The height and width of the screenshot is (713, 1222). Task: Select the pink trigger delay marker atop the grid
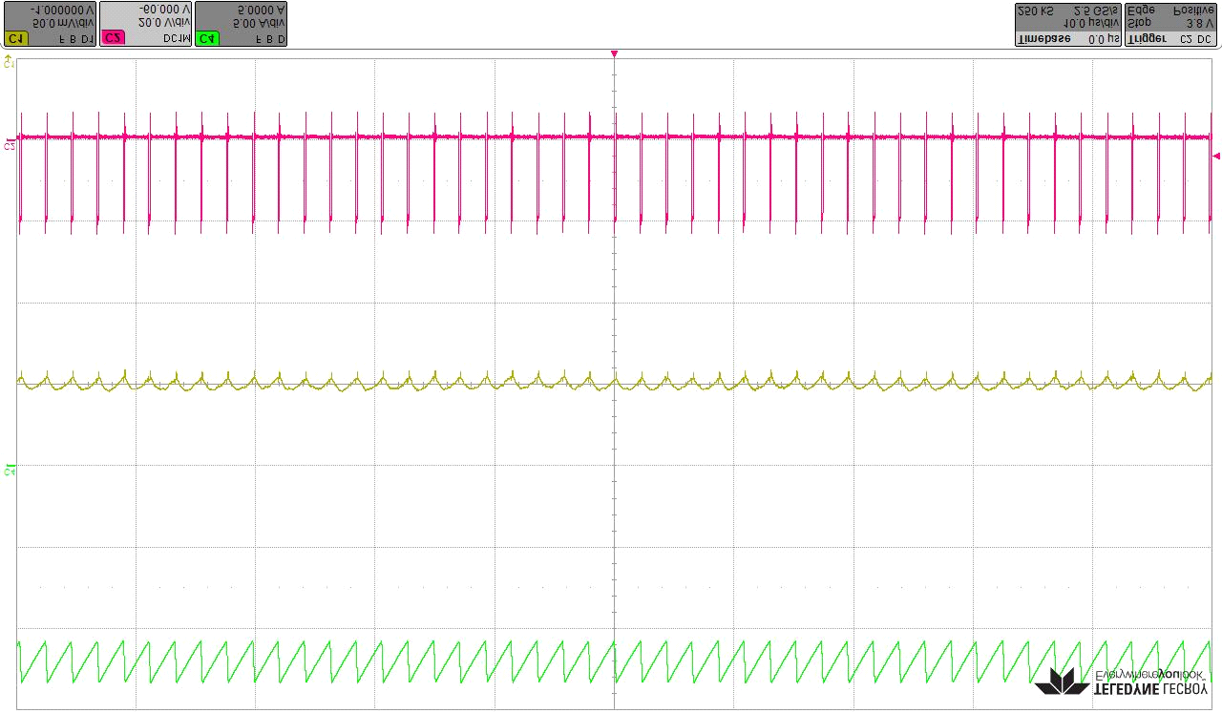click(x=614, y=53)
